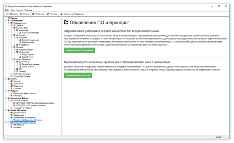Expand the Тестеры node
This screenshot has width=234, height=143.
[14, 71]
